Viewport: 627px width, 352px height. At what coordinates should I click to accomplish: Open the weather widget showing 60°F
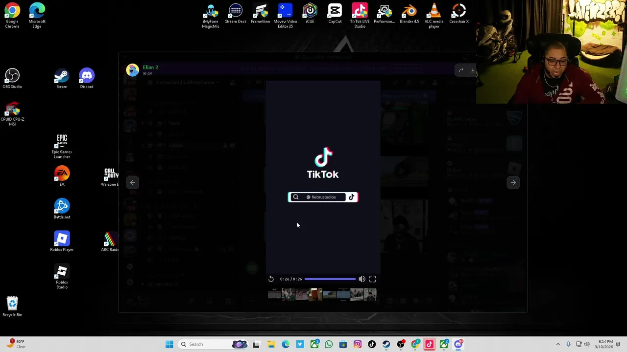[16, 344]
